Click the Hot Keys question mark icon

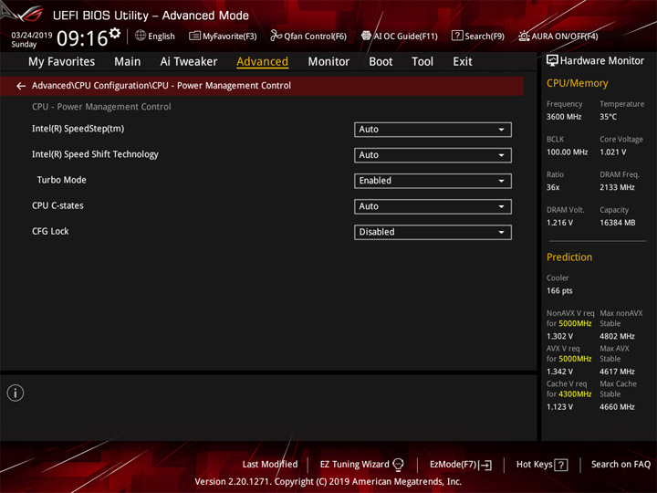tap(560, 465)
